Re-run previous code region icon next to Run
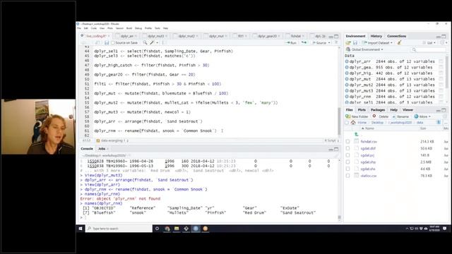The image size is (452, 254). [x=304, y=42]
